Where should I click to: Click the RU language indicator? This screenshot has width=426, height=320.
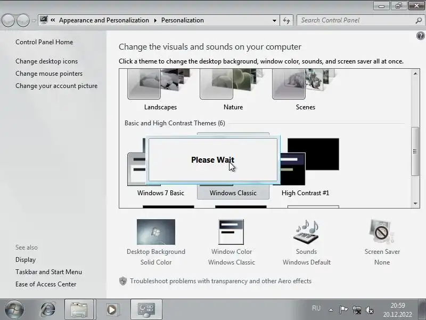tap(316, 308)
